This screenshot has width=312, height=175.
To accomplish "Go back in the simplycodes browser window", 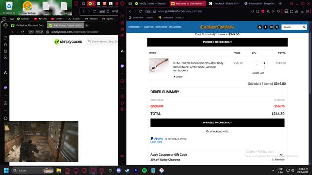I will pos(12,32).
